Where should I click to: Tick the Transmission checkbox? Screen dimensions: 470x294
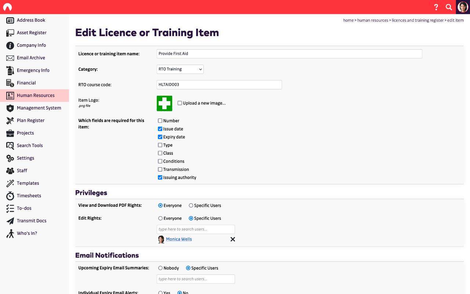[160, 169]
